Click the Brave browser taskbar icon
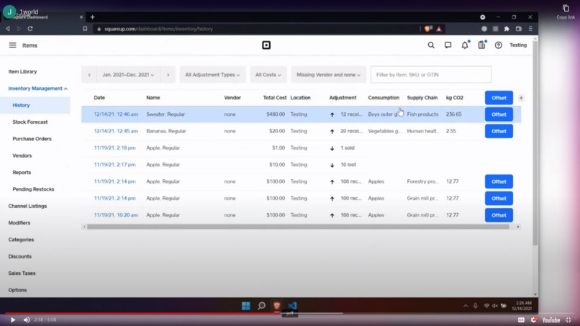The height and width of the screenshot is (326, 580). pos(276,306)
